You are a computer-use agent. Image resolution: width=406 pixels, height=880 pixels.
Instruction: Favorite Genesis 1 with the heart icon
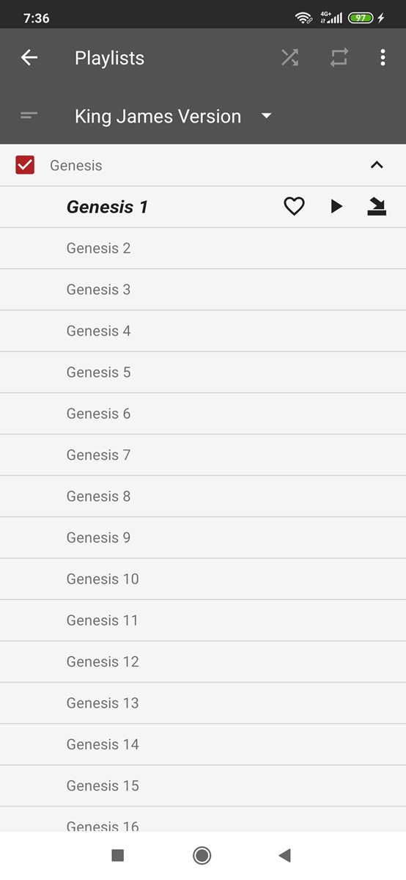[x=294, y=207]
